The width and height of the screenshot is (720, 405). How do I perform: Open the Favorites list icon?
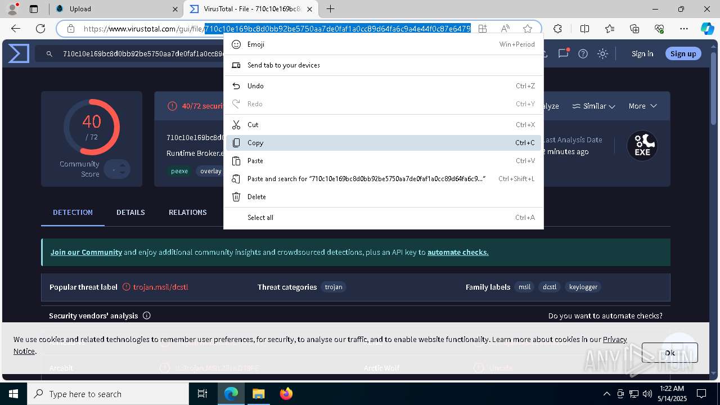[x=610, y=29]
